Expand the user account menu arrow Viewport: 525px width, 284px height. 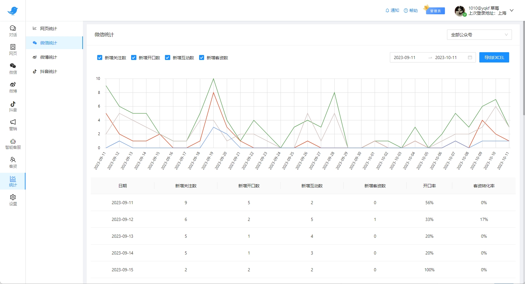[x=512, y=11]
